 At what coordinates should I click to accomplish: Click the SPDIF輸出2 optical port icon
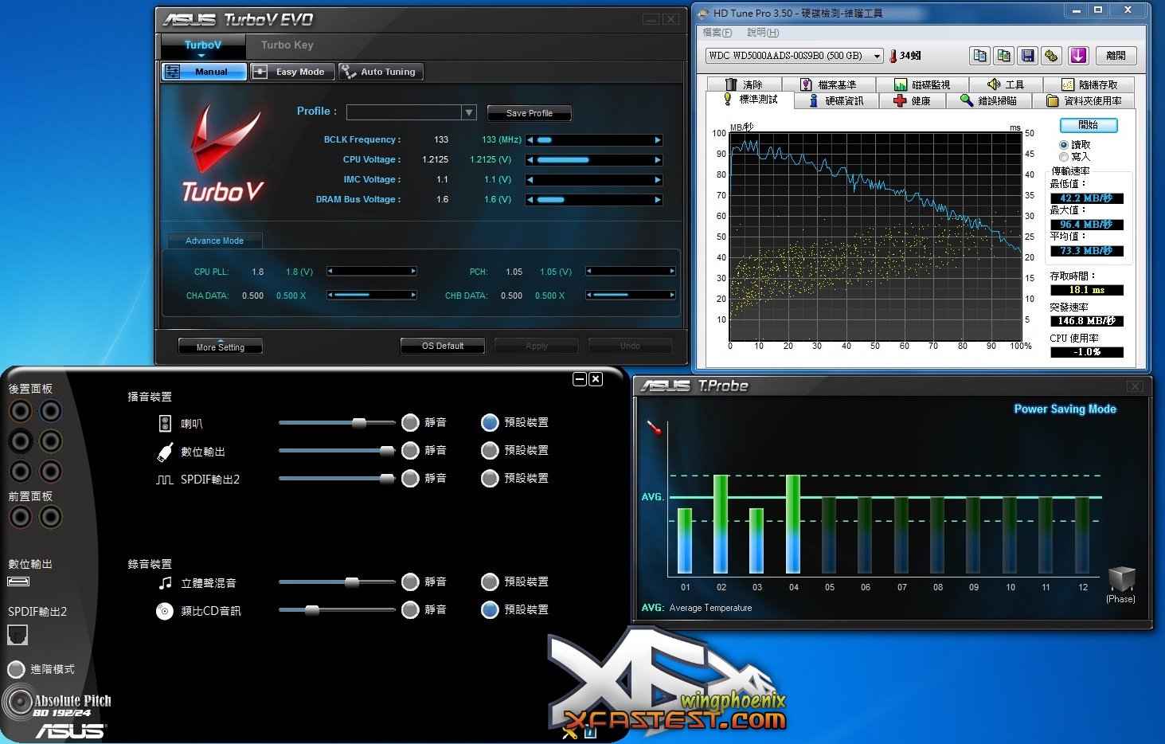pos(18,635)
